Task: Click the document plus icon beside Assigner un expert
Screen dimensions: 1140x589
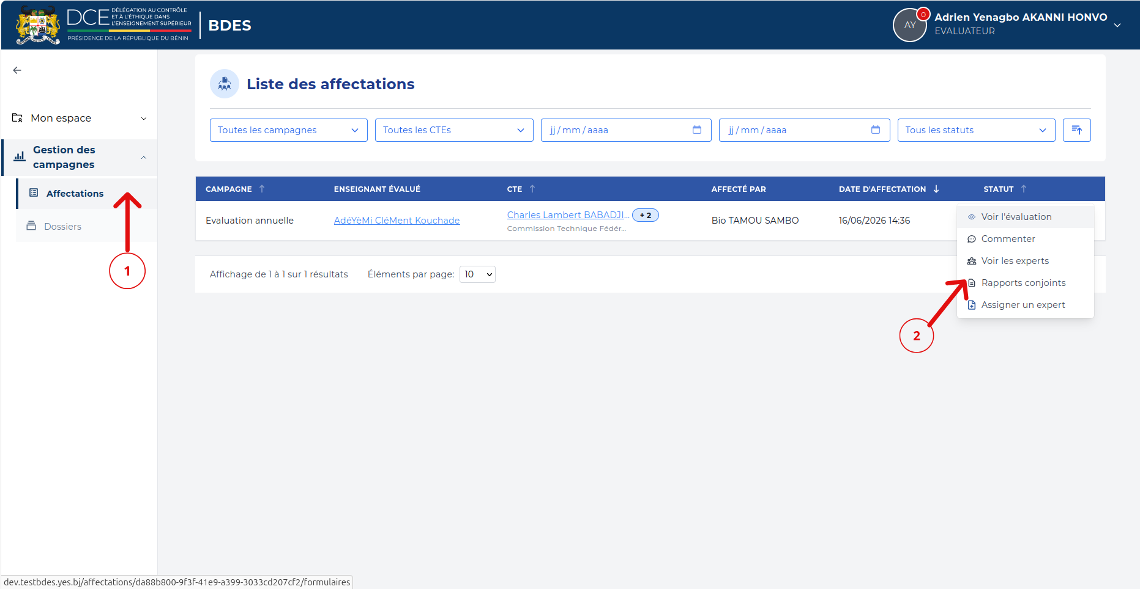Action: [971, 305]
